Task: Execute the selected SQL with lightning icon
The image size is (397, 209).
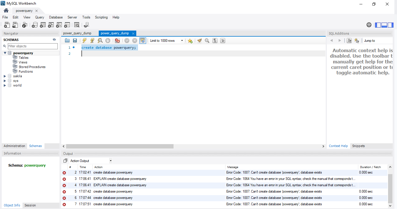Action: tap(85, 41)
